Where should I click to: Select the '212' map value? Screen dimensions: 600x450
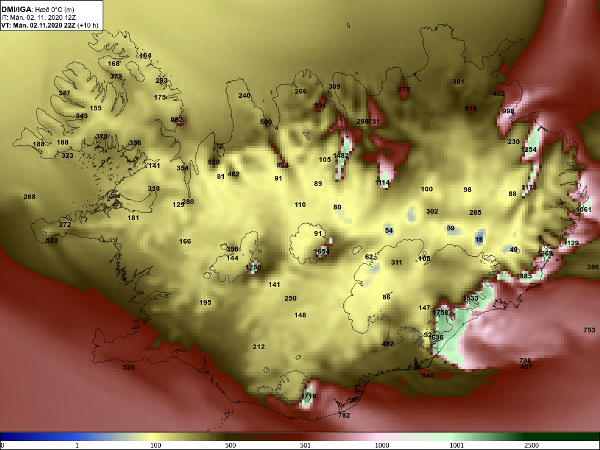pyautogui.click(x=259, y=347)
